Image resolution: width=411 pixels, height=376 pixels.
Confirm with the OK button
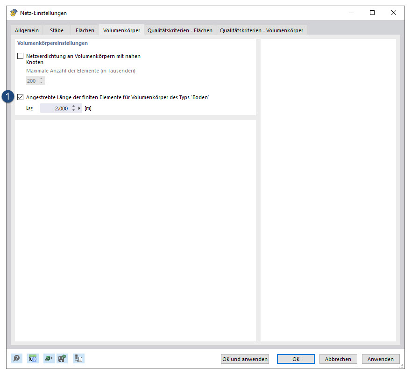tap(296, 359)
